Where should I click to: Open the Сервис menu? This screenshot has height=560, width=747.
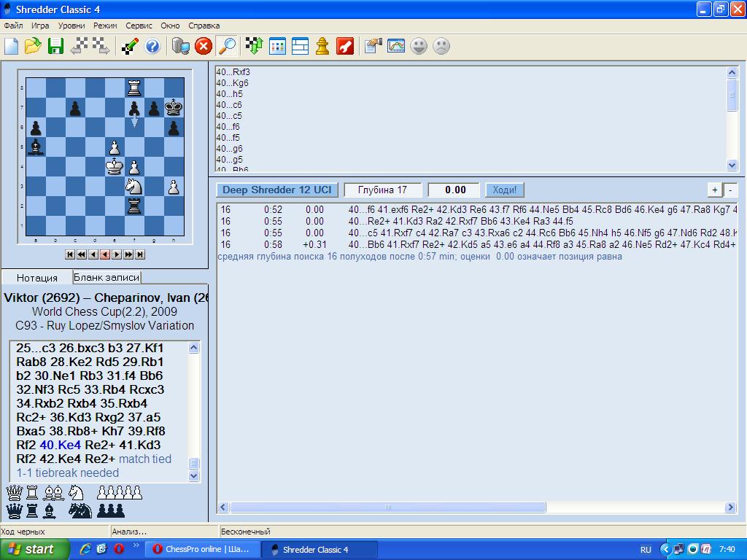tap(139, 26)
